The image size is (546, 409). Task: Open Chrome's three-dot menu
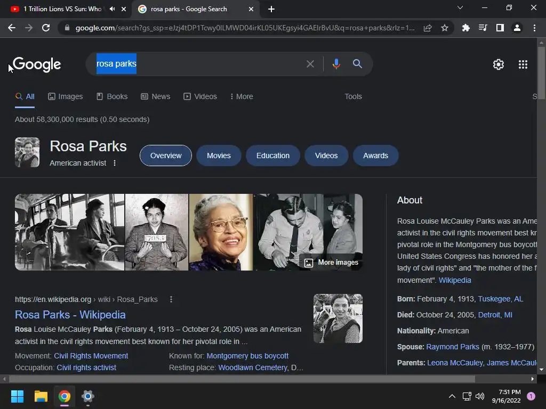pyautogui.click(x=534, y=28)
